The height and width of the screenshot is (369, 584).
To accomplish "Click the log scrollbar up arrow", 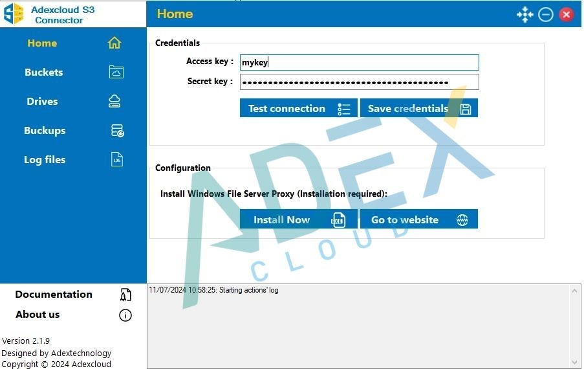I will pyautogui.click(x=574, y=291).
